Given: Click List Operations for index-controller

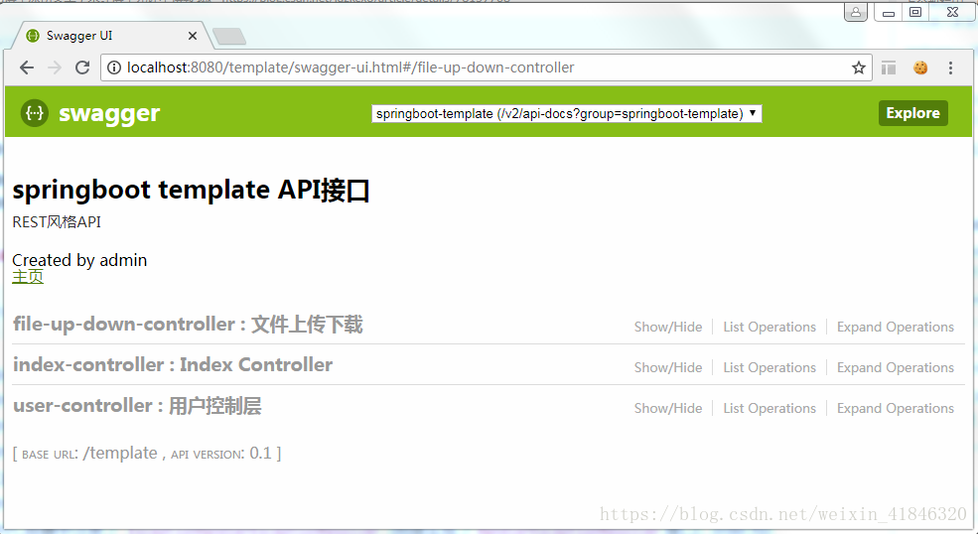Looking at the screenshot, I should tap(769, 367).
